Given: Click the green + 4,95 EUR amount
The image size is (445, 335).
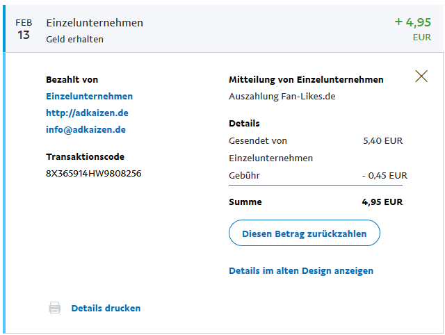Looking at the screenshot, I should pyautogui.click(x=413, y=22).
